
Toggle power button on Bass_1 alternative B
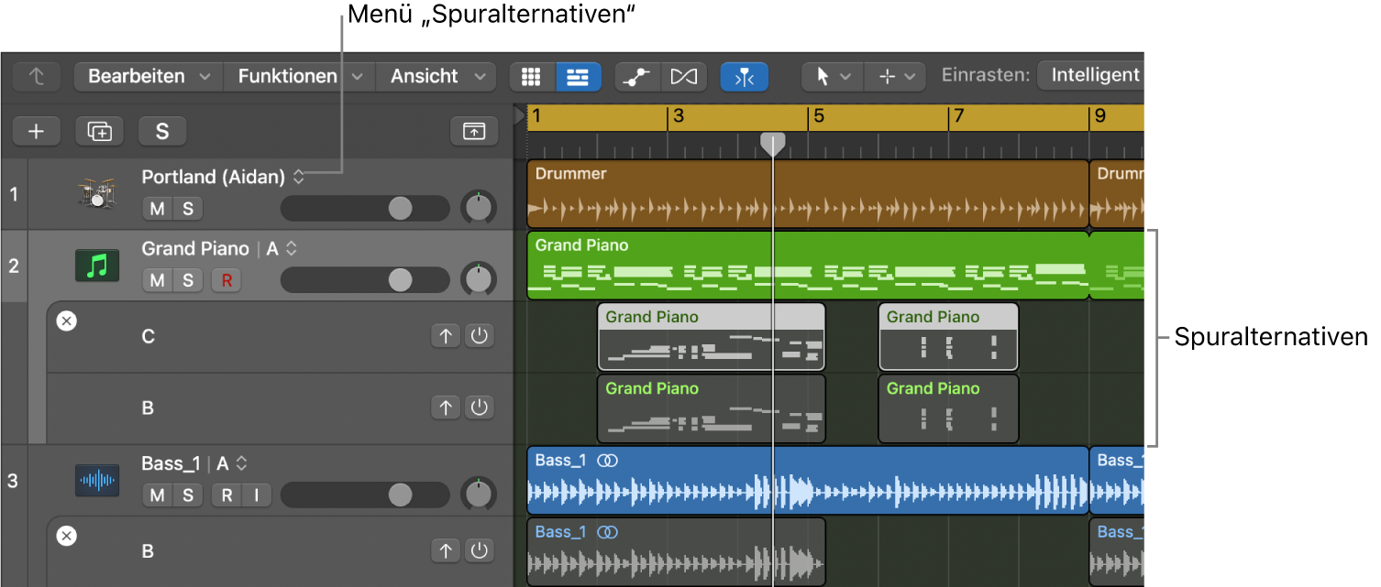tap(479, 550)
